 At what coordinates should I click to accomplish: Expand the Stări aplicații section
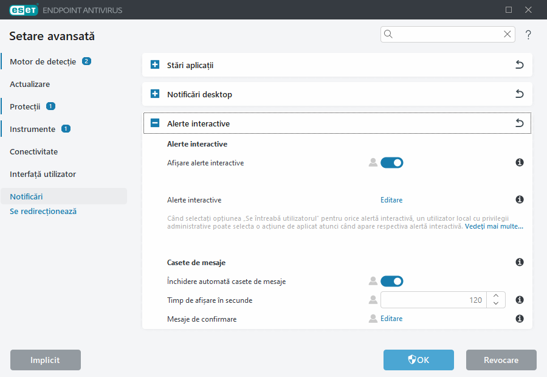coord(155,65)
